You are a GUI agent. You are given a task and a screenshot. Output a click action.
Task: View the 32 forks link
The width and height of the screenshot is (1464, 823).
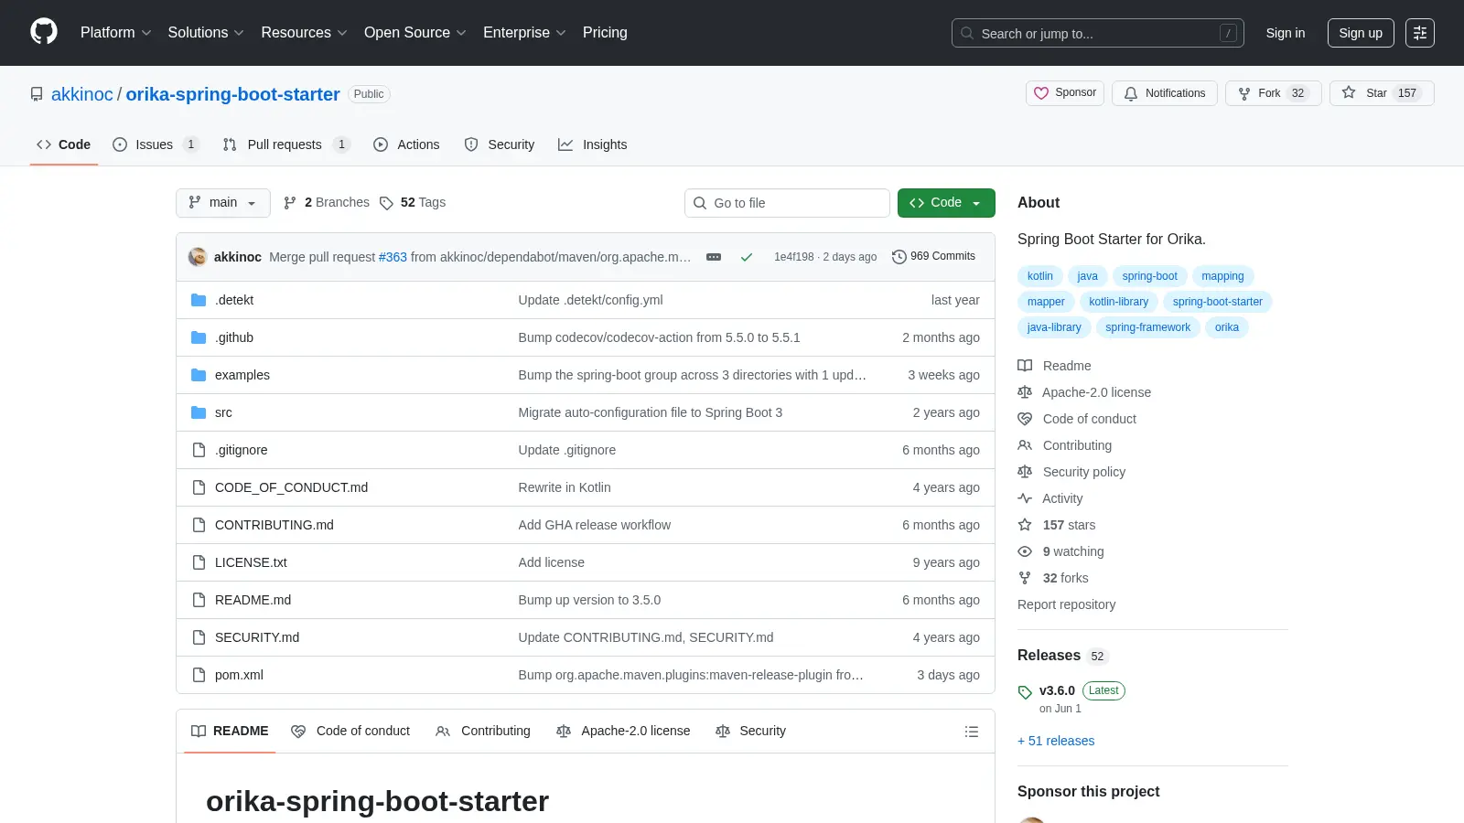pos(1053,578)
